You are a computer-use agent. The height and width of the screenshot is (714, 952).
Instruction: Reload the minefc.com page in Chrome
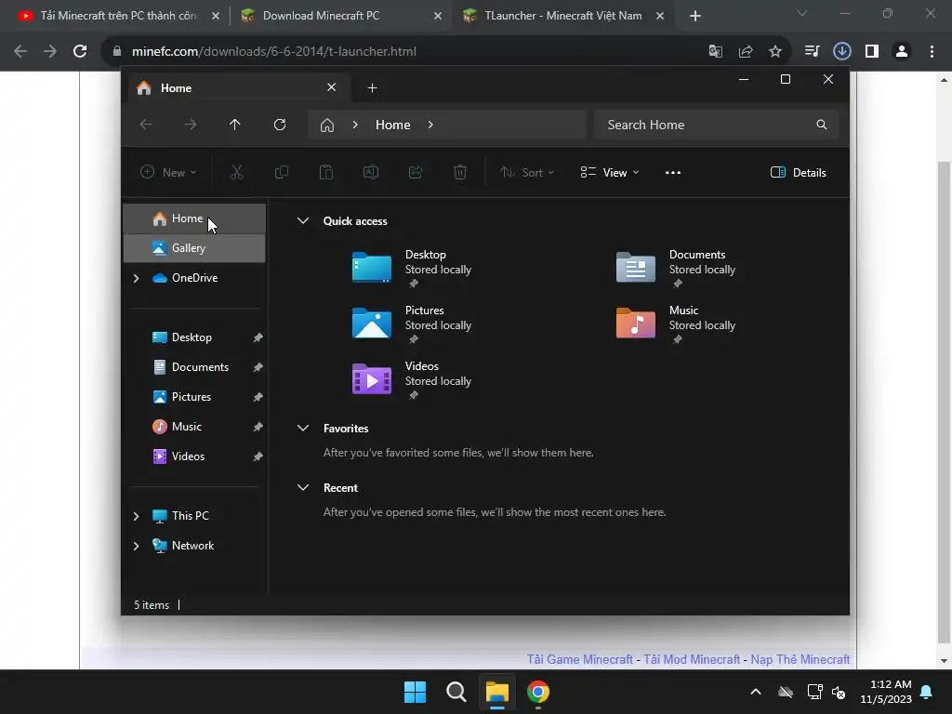pyautogui.click(x=80, y=51)
